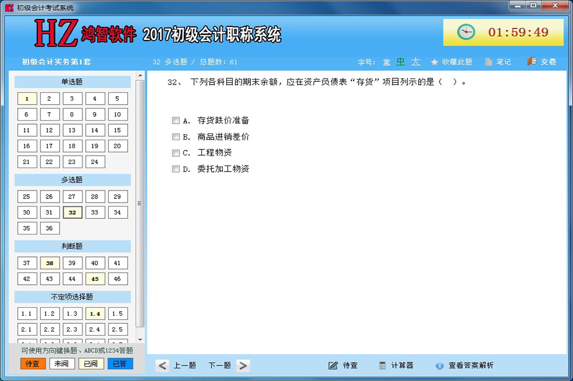Check option A 存货跌价准备
Viewport: 573px width, 381px height.
175,121
